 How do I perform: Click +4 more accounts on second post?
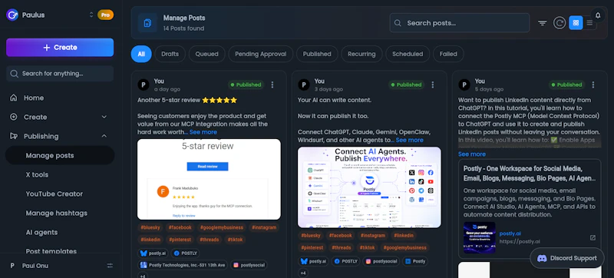[x=304, y=273]
